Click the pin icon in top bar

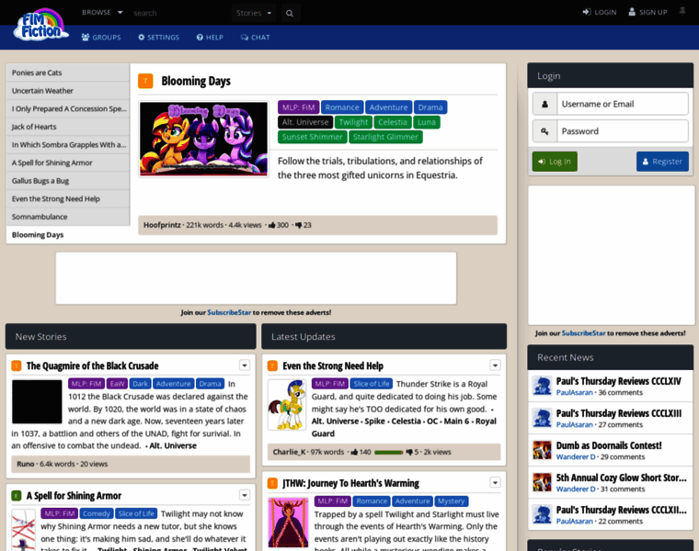tap(682, 12)
